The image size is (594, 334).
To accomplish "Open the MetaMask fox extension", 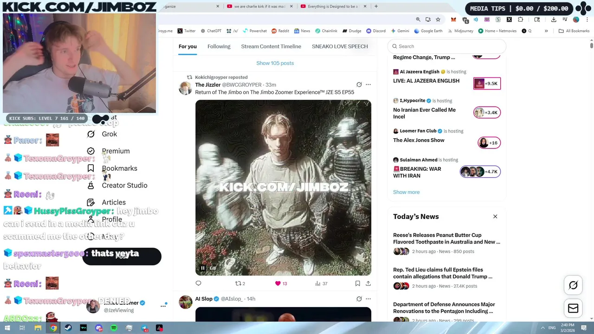I will [453, 19].
